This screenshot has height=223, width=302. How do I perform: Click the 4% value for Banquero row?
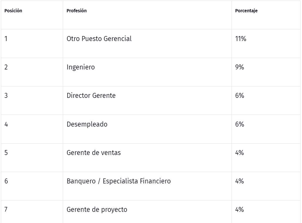coord(239,181)
